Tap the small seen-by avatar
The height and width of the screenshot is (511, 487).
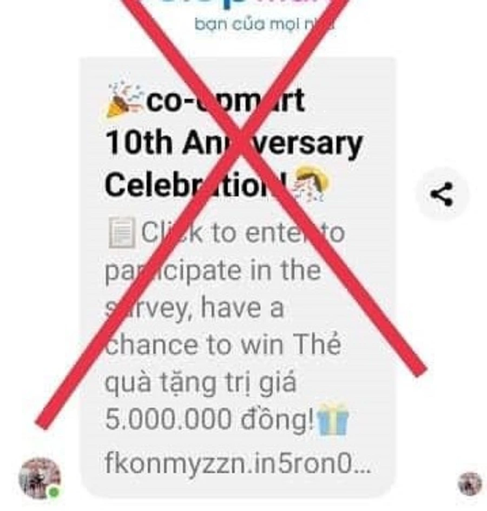(470, 483)
